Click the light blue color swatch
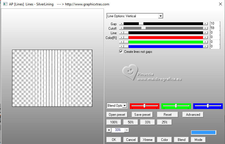225x144 pixels. [204, 132]
